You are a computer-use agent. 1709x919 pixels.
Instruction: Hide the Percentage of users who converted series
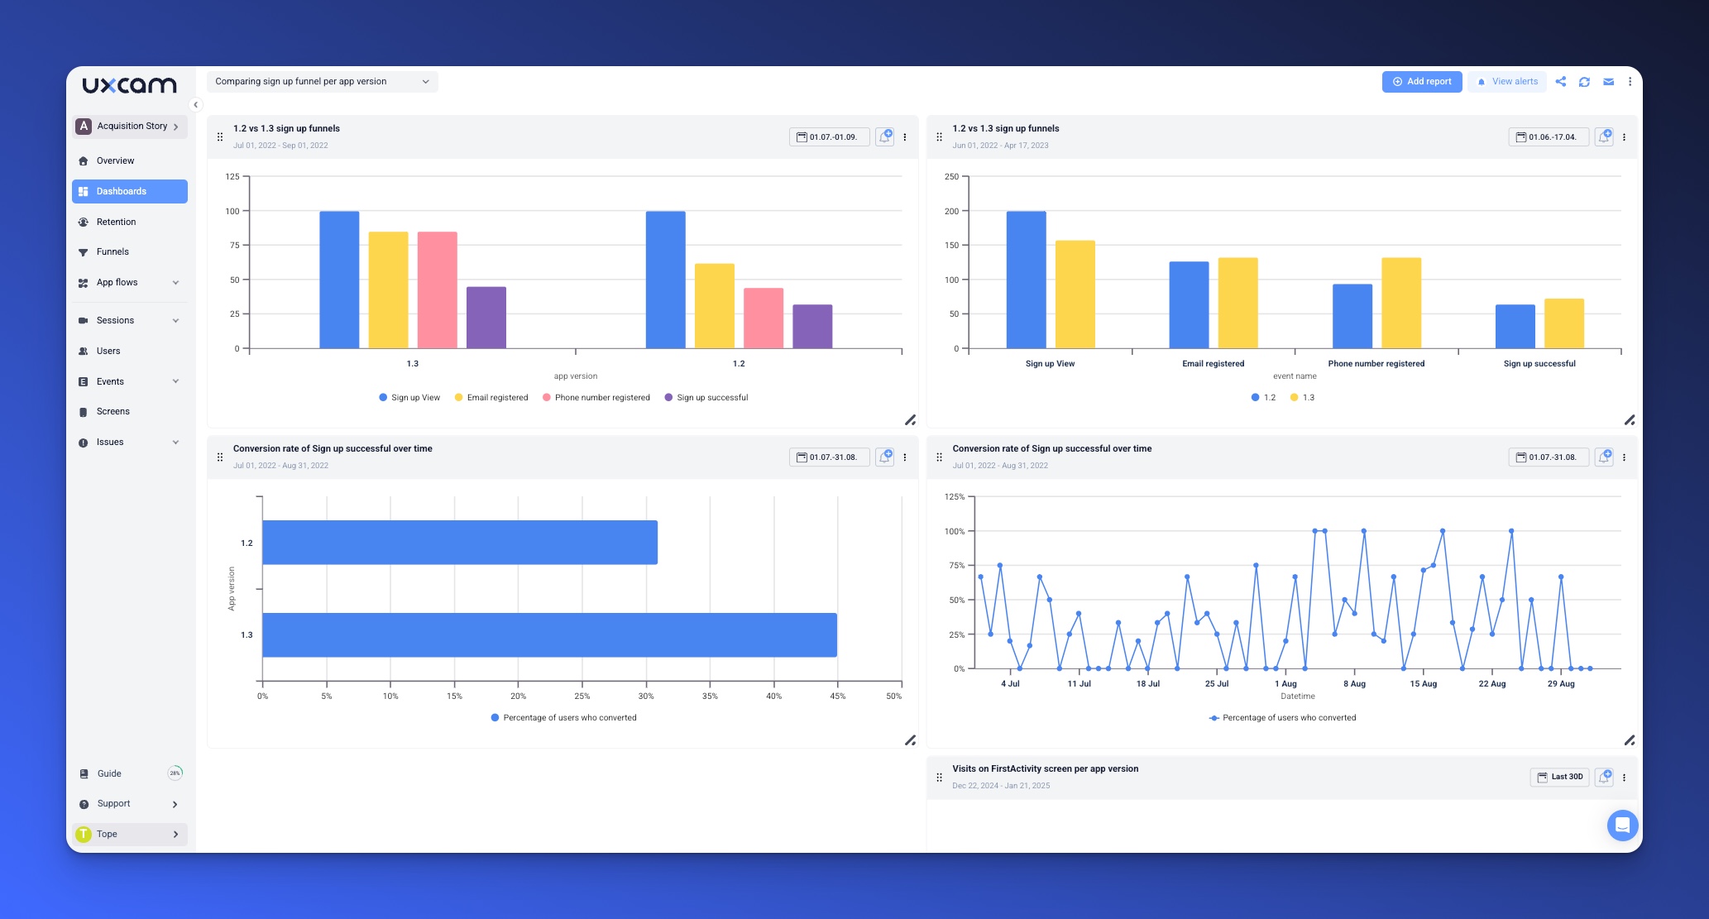[x=563, y=717]
